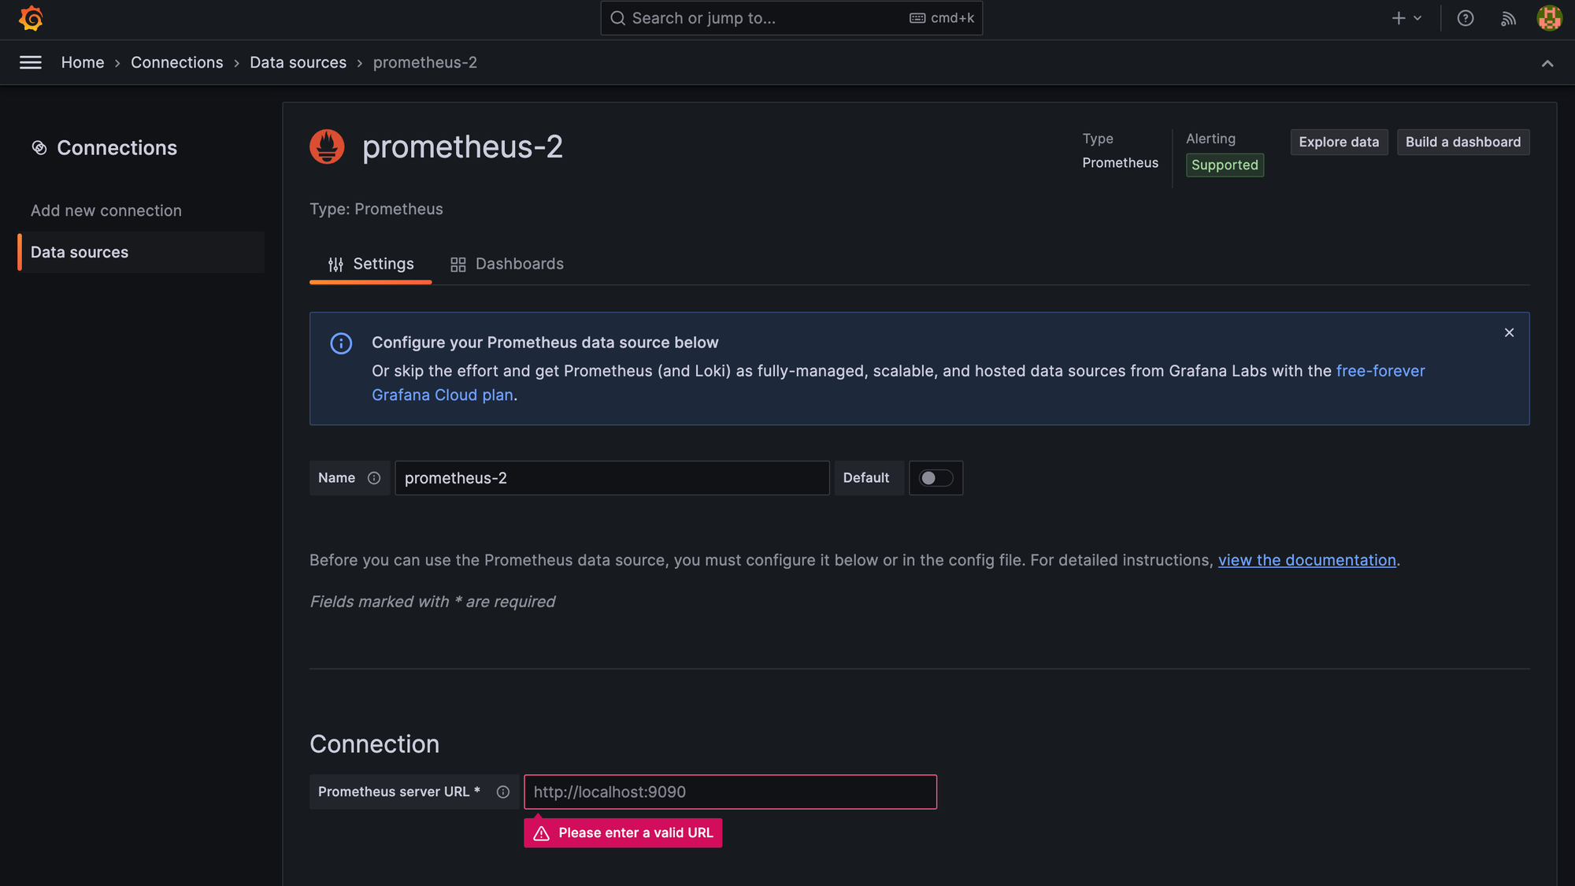Viewport: 1575px width, 886px height.
Task: Open the hamburger navigation menu
Action: click(31, 62)
